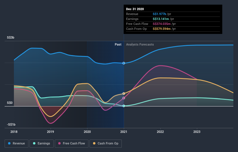Click the pink dot in Free Cash Flow legend
The width and height of the screenshot is (238, 152).
pos(59,143)
